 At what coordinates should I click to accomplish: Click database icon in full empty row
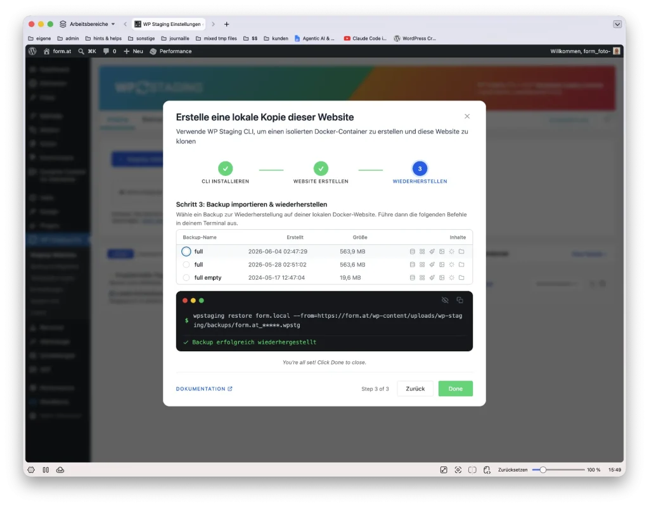point(412,278)
